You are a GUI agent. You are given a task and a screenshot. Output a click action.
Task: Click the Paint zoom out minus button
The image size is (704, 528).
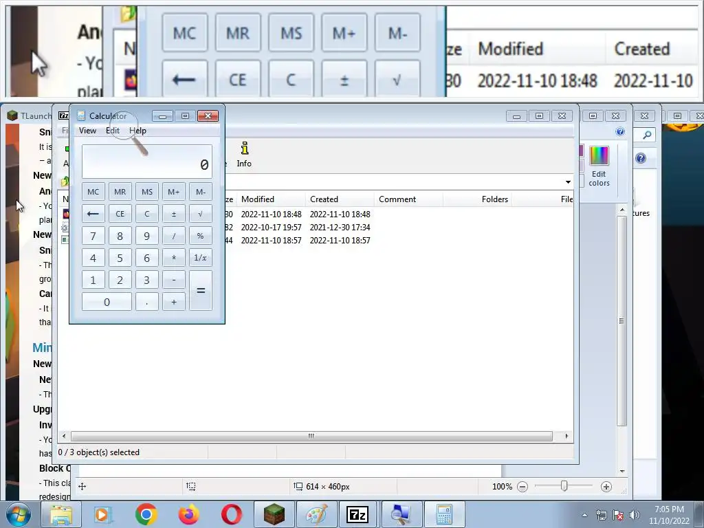pyautogui.click(x=522, y=487)
